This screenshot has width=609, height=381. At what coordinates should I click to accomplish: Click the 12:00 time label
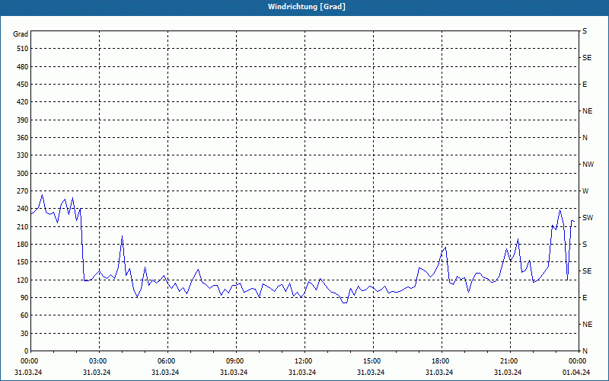[302, 361]
